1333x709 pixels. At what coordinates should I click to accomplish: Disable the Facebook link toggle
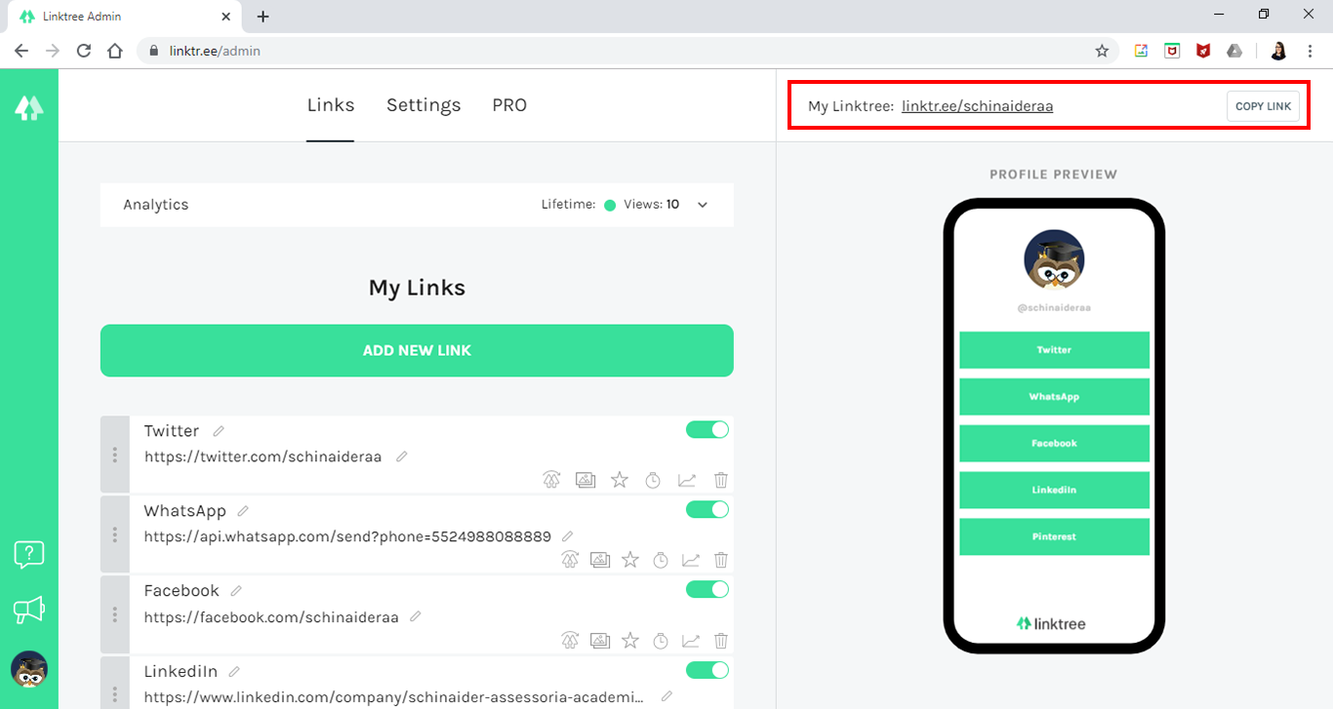(707, 590)
